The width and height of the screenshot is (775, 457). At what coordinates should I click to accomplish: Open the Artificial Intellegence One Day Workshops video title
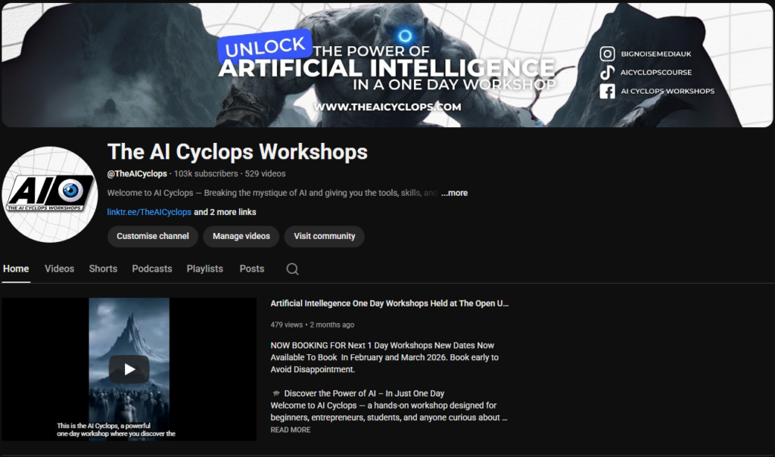[389, 303]
